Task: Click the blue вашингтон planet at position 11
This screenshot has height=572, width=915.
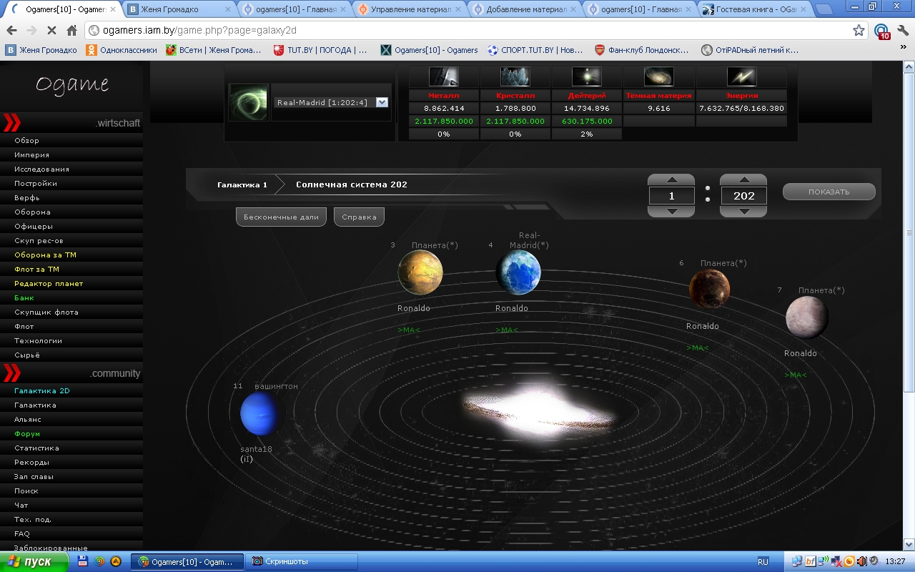Action: pos(261,414)
